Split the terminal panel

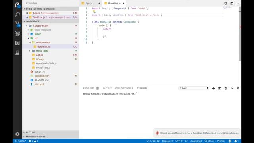(219, 88)
